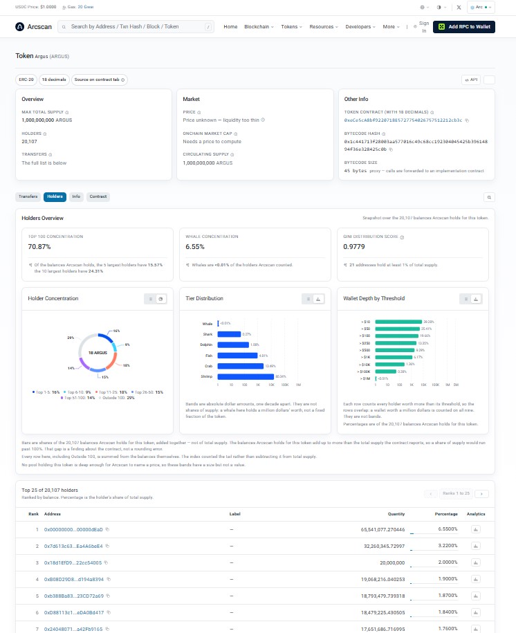Go to next page of holder ranks
The image size is (516, 633).
pos(481,494)
